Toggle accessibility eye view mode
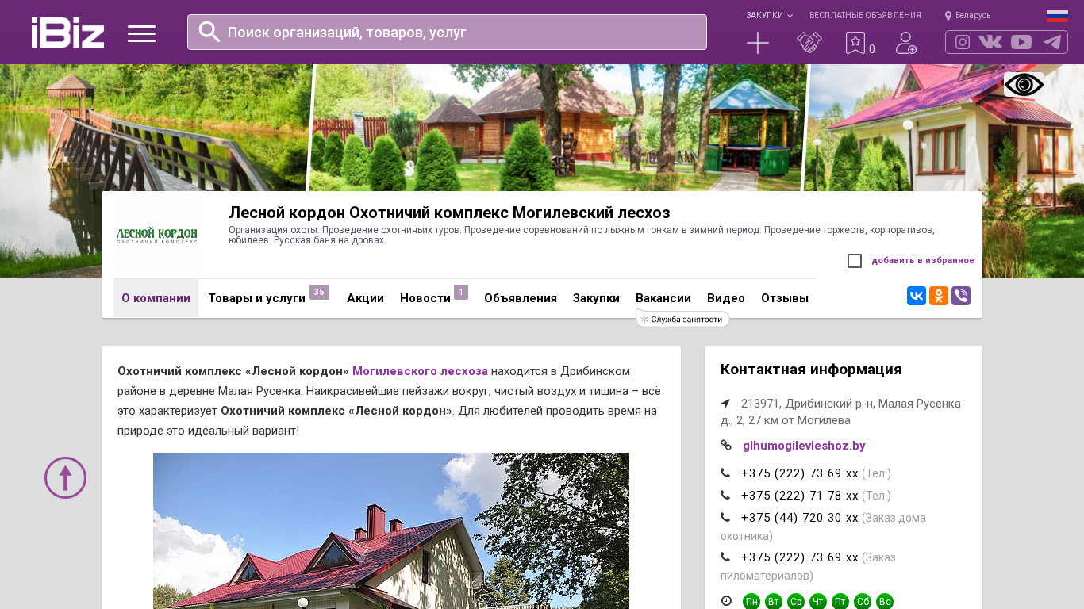The width and height of the screenshot is (1084, 609). pyautogui.click(x=1024, y=85)
